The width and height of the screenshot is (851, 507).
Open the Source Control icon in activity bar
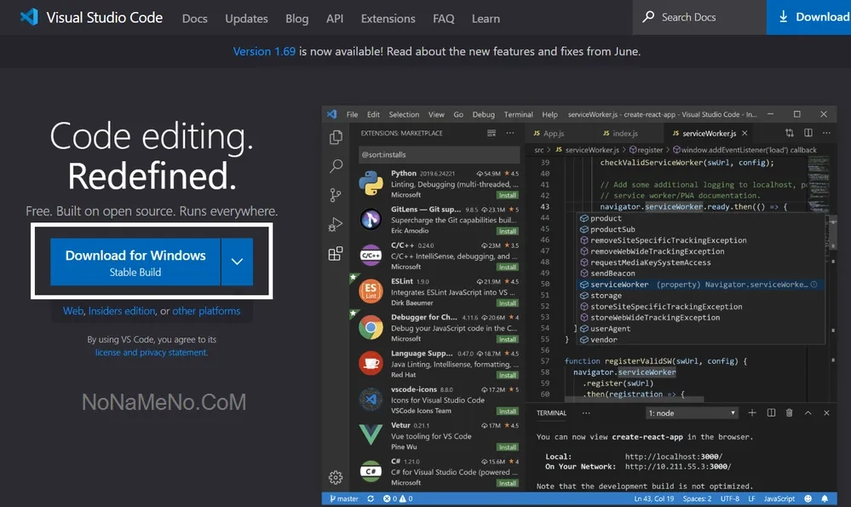(336, 196)
